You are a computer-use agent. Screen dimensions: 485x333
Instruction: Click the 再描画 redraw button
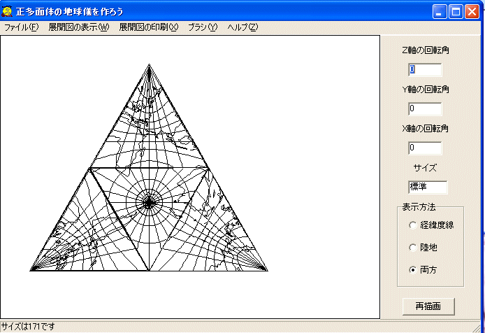pos(428,306)
